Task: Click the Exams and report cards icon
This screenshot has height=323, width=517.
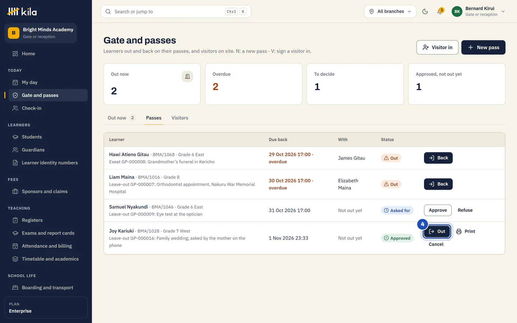Action: point(15,233)
